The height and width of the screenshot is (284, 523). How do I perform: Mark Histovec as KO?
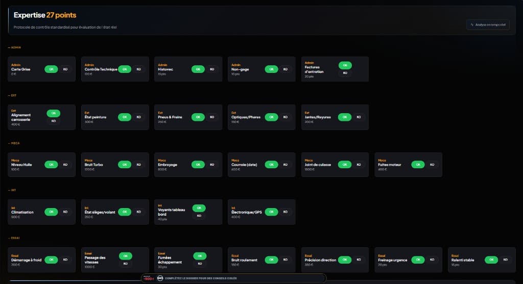click(x=212, y=69)
